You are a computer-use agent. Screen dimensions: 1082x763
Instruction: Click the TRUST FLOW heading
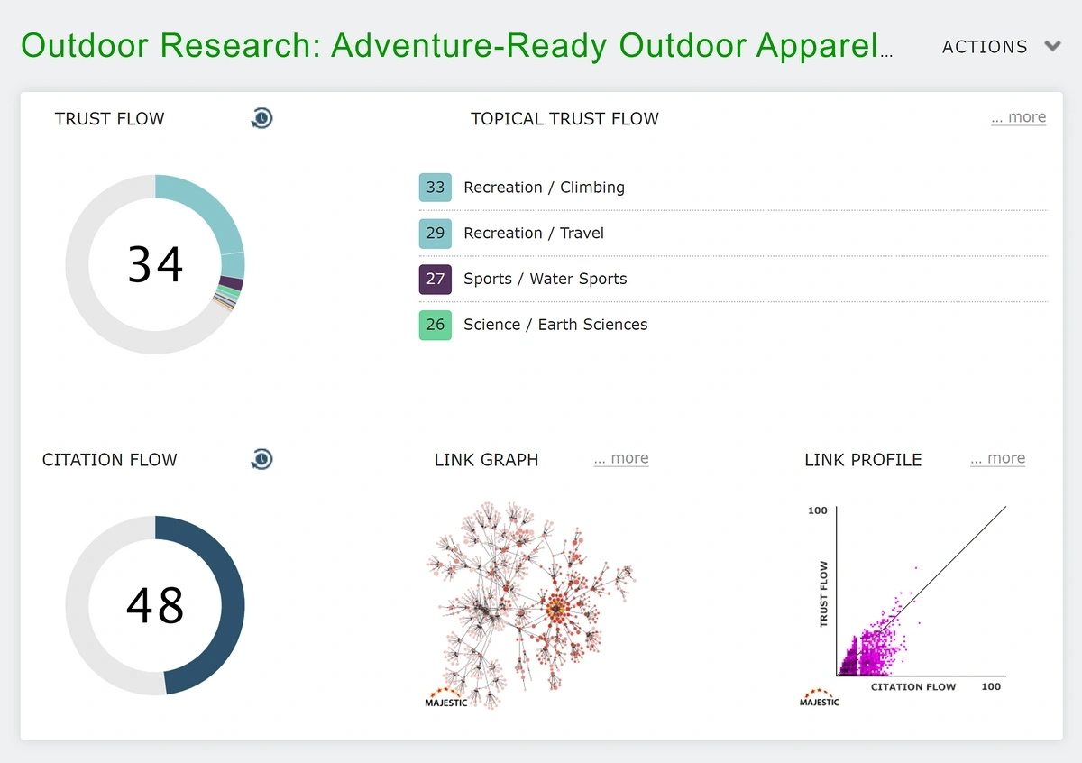tap(109, 119)
